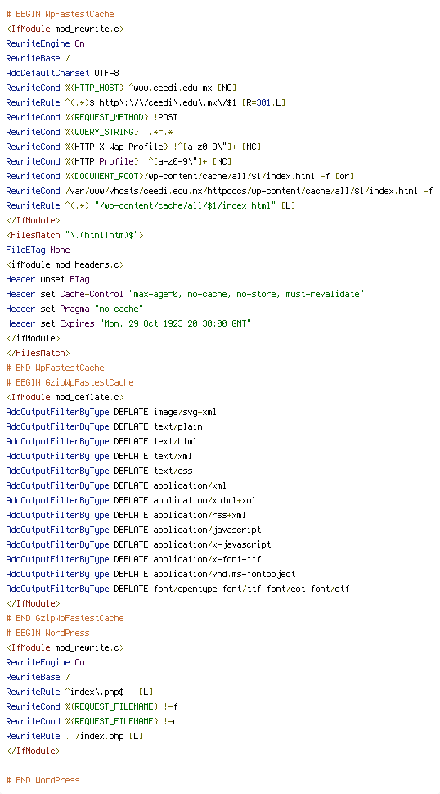This screenshot has height=794, width=440.
Task: Click the 'Header unset ETag' line
Action: 48,279
